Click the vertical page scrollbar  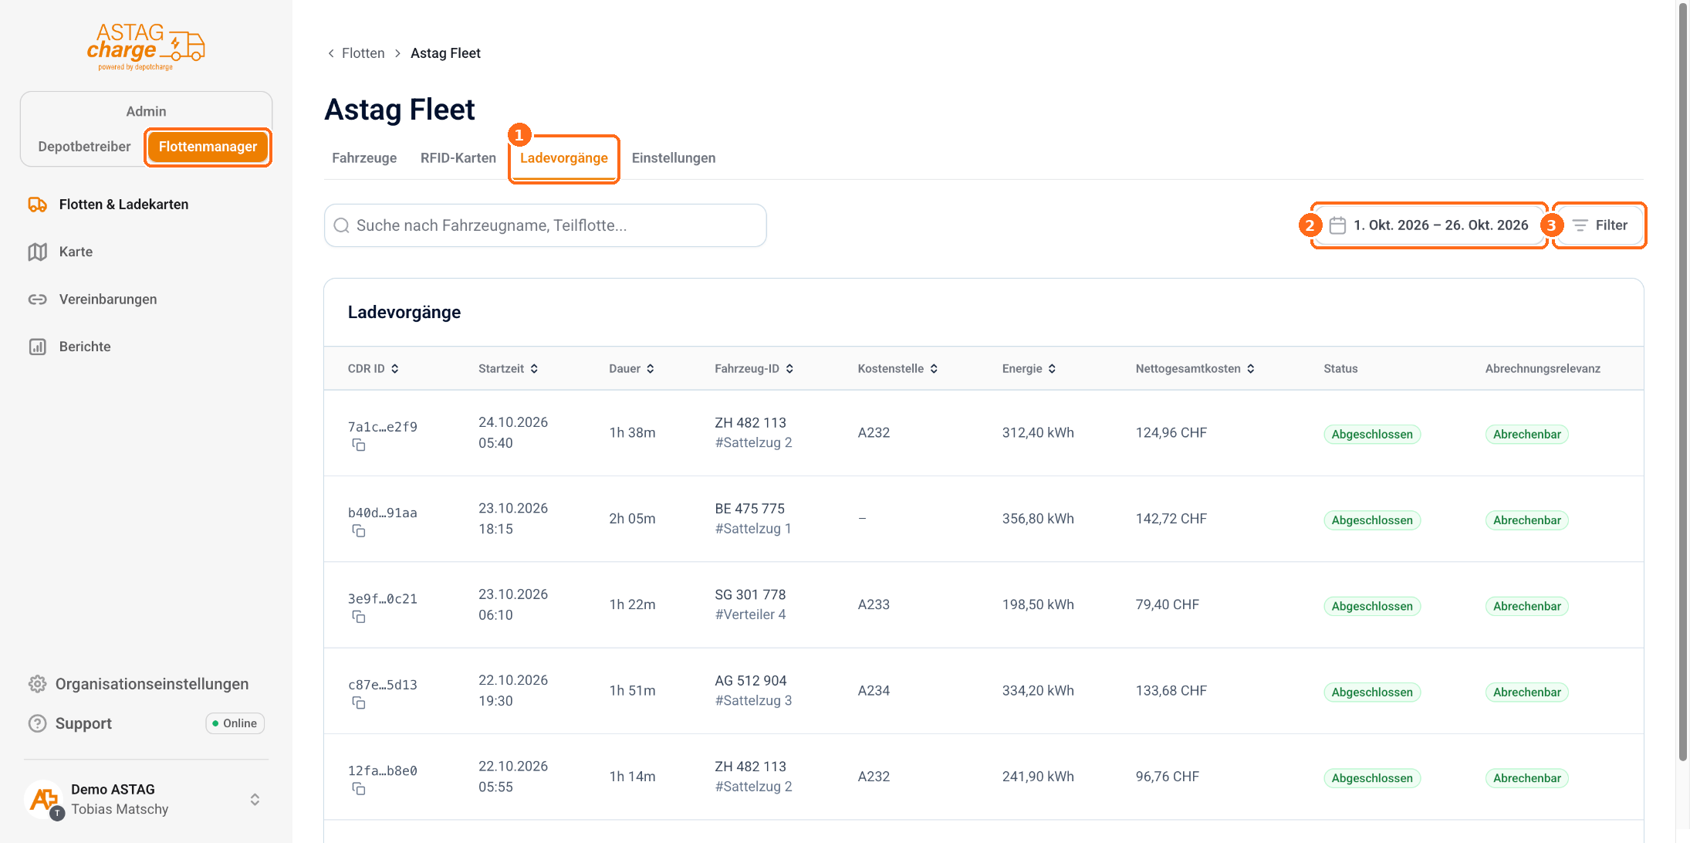pyautogui.click(x=1683, y=382)
